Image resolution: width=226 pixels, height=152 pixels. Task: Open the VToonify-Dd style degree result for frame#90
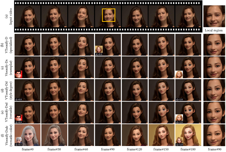tap(108, 90)
